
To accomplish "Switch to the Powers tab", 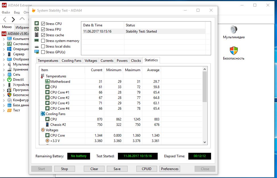I will coord(122,60).
